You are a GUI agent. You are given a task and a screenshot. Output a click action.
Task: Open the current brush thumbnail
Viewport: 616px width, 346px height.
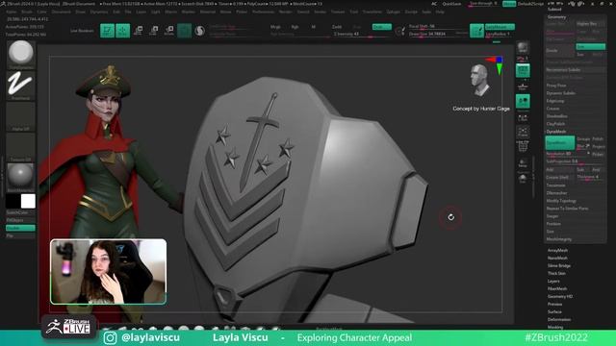tap(20, 55)
